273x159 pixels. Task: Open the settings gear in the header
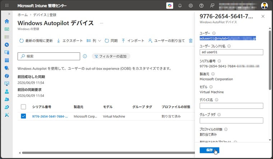(x=191, y=6)
